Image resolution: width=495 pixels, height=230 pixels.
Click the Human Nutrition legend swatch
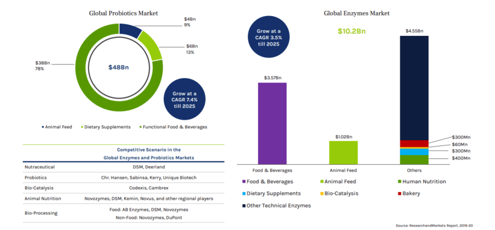pos(400,182)
